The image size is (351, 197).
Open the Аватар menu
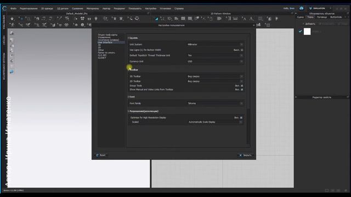pyautogui.click(x=106, y=9)
